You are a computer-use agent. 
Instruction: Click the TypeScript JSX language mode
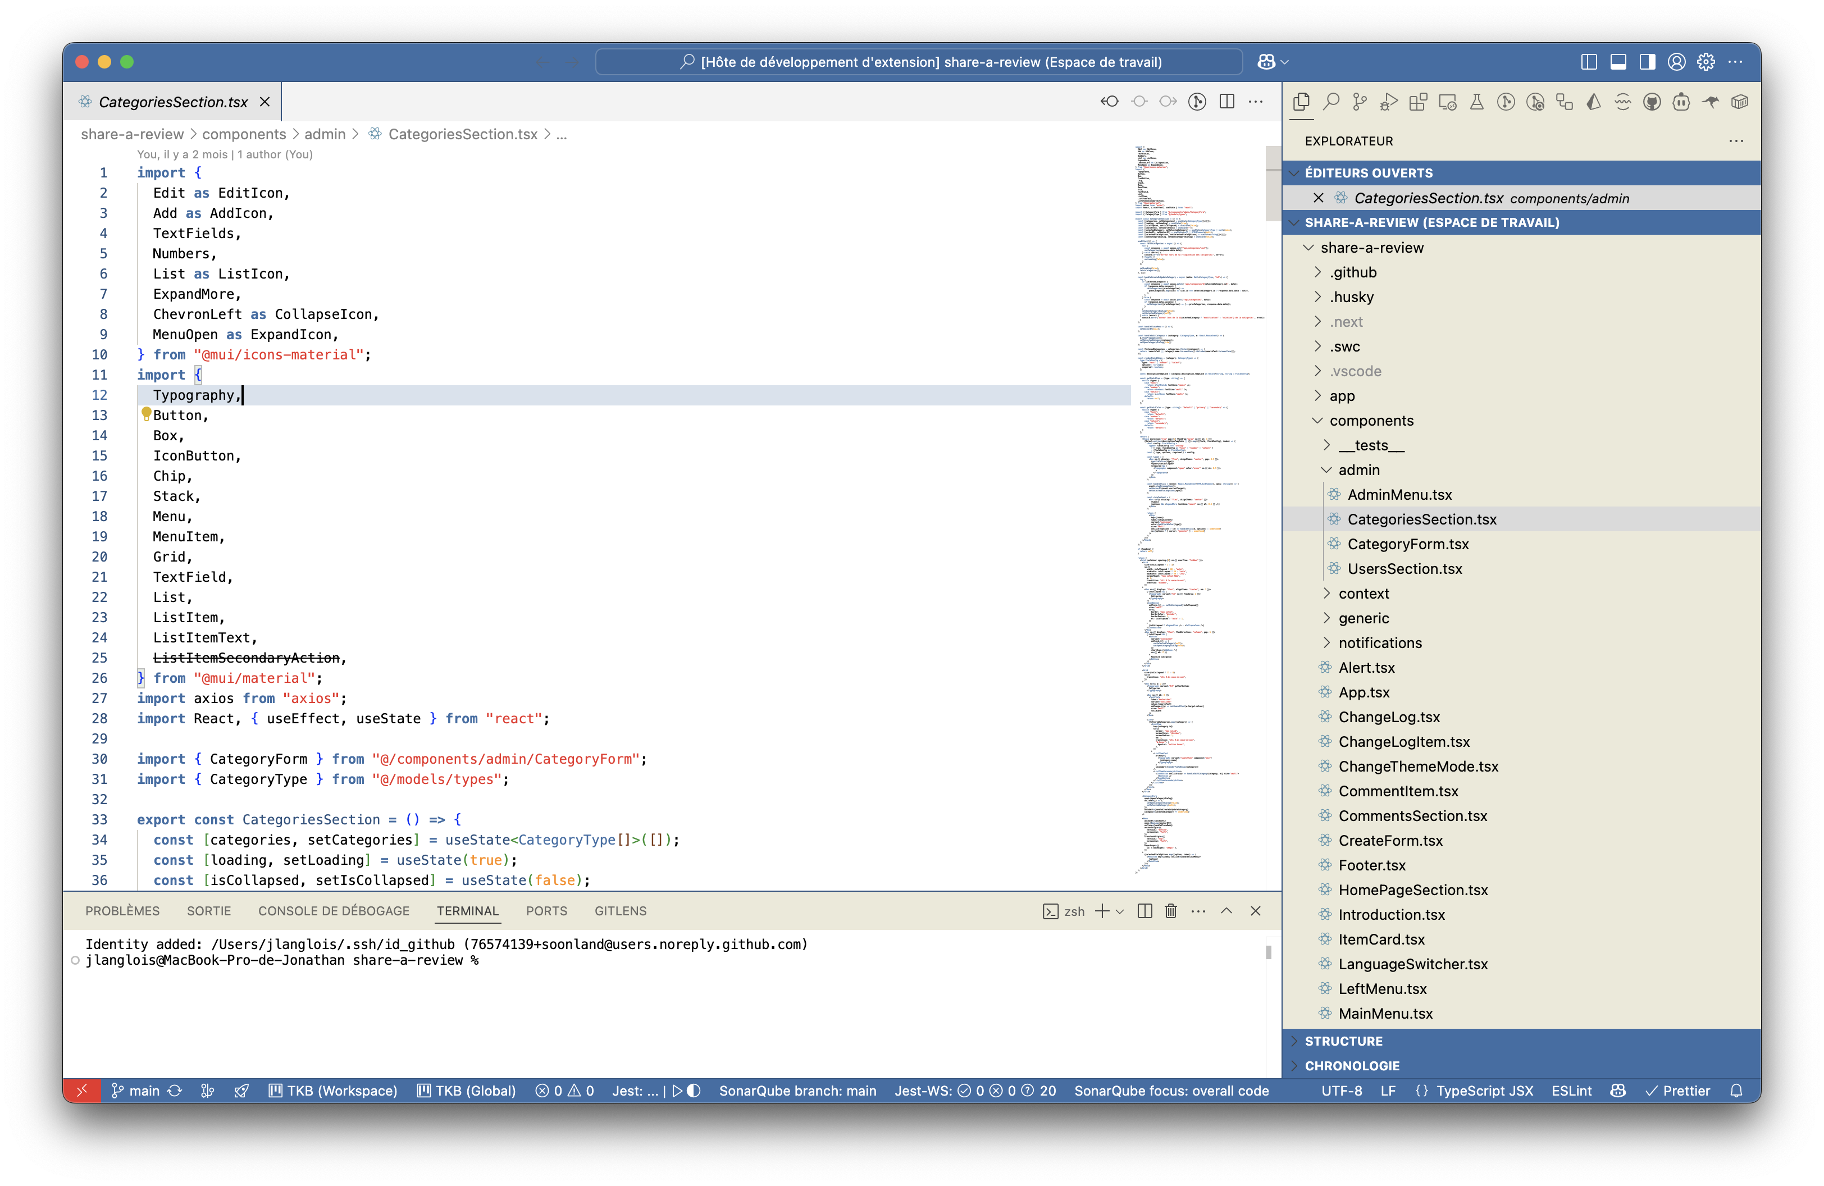(x=1484, y=1090)
